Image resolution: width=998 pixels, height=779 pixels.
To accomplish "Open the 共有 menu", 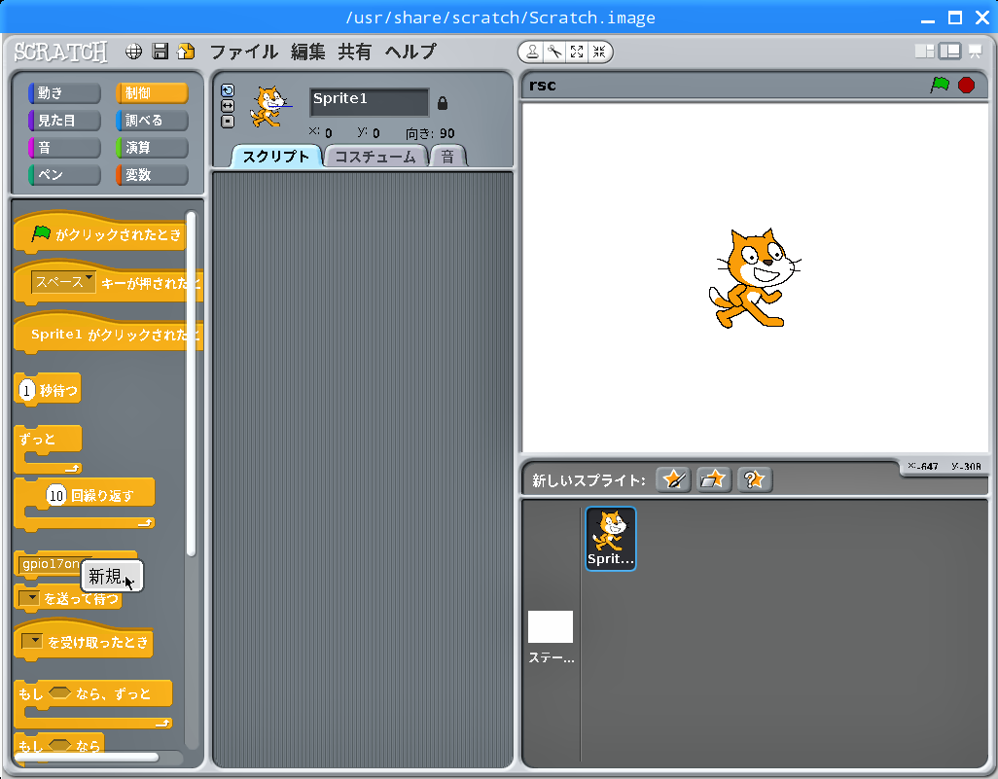I will click(x=354, y=52).
